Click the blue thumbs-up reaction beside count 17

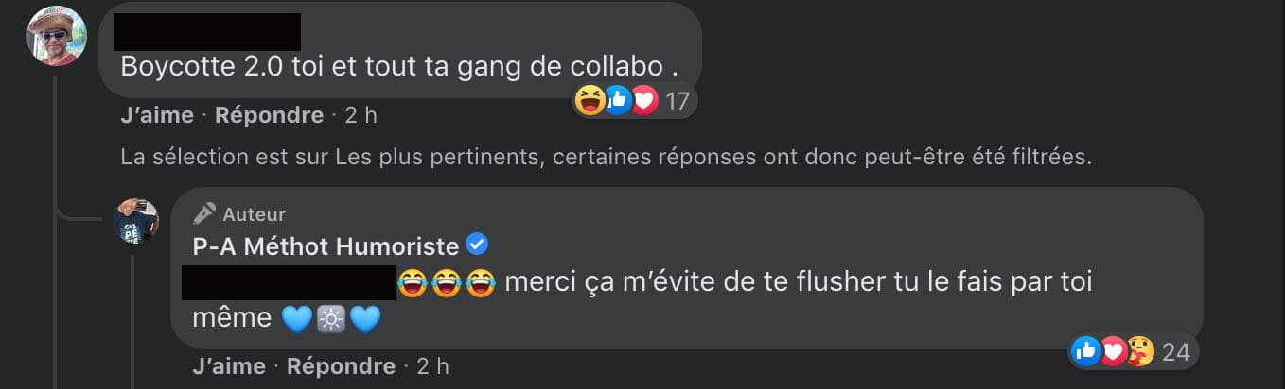[617, 100]
